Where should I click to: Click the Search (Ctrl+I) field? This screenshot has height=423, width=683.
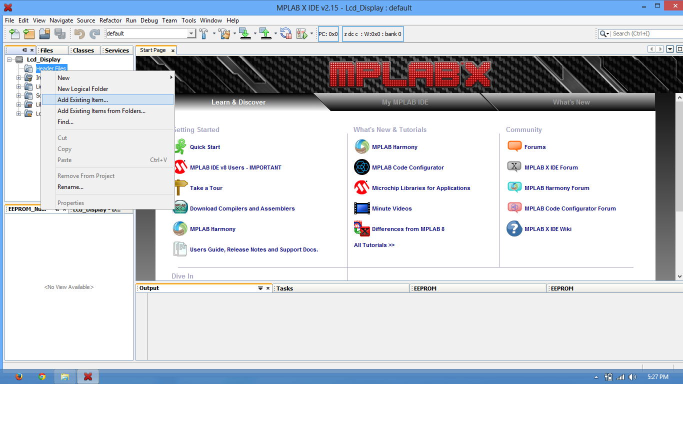pos(645,33)
